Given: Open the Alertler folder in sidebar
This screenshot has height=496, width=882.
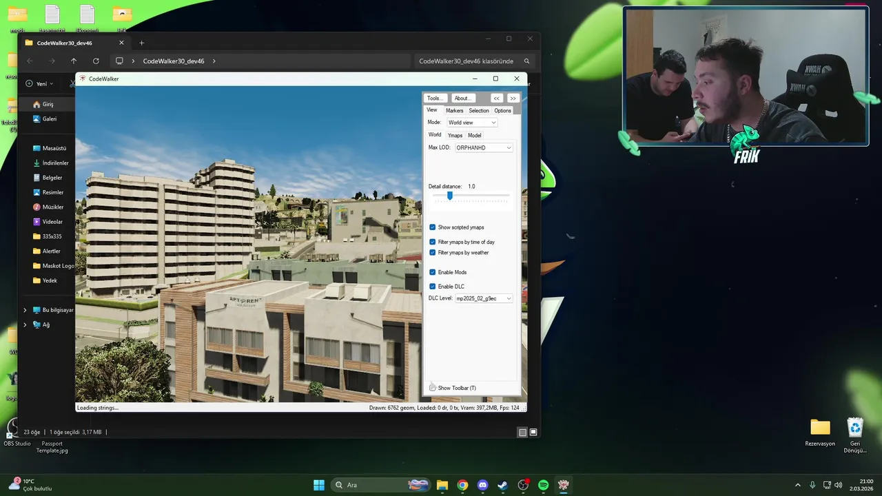Looking at the screenshot, I should [47, 251].
